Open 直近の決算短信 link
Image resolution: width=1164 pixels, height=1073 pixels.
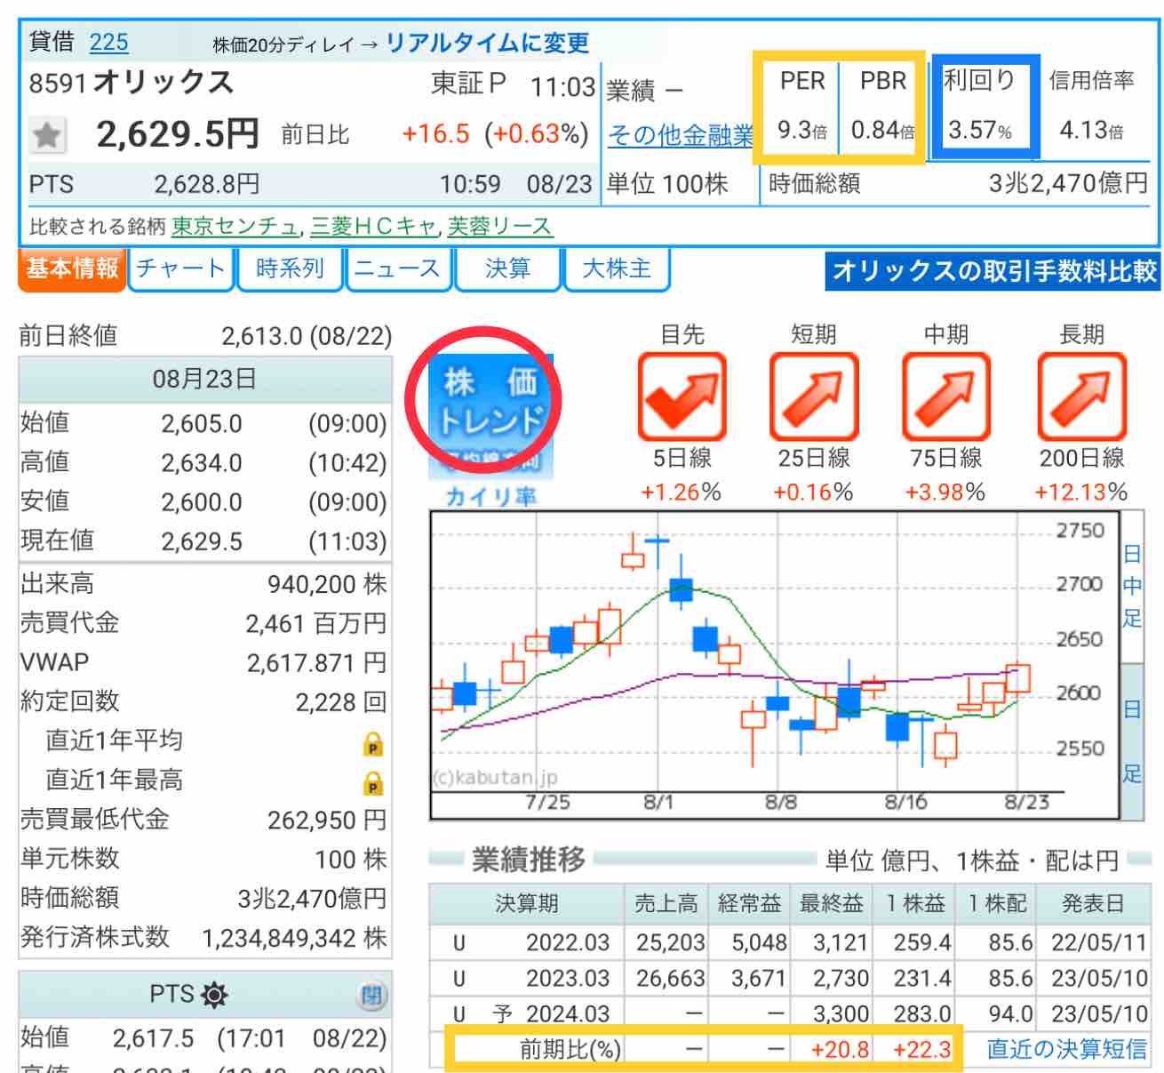tap(1066, 1049)
